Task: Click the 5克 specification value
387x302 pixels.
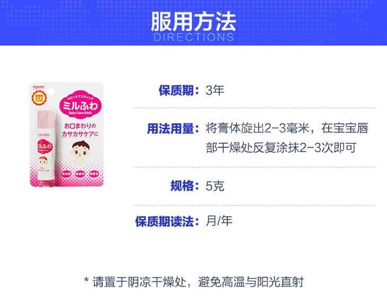Action: pyautogui.click(x=215, y=186)
